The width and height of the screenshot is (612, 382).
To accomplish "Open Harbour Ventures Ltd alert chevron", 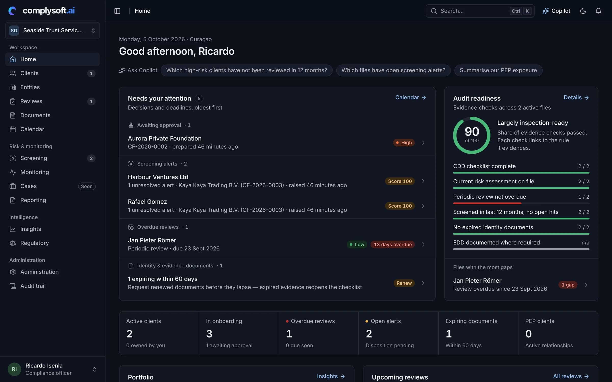I will point(423,181).
